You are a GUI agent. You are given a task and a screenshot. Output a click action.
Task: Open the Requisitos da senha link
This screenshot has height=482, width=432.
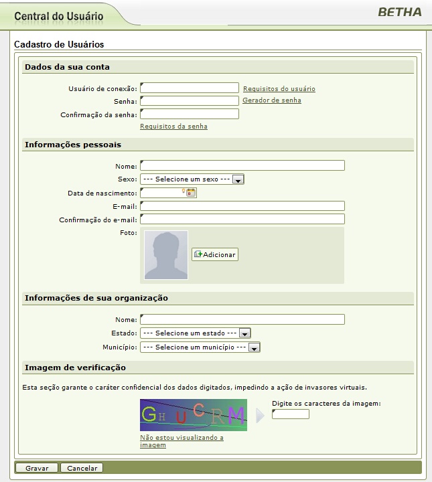[x=173, y=127]
